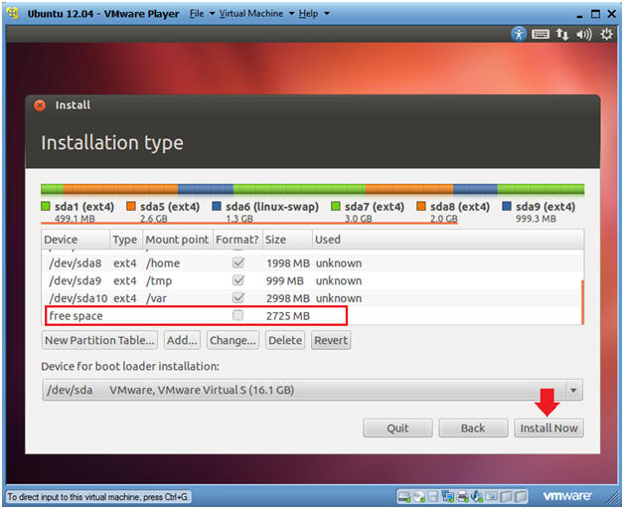Click the hard disk device icon in the VMware status bar

[404, 497]
